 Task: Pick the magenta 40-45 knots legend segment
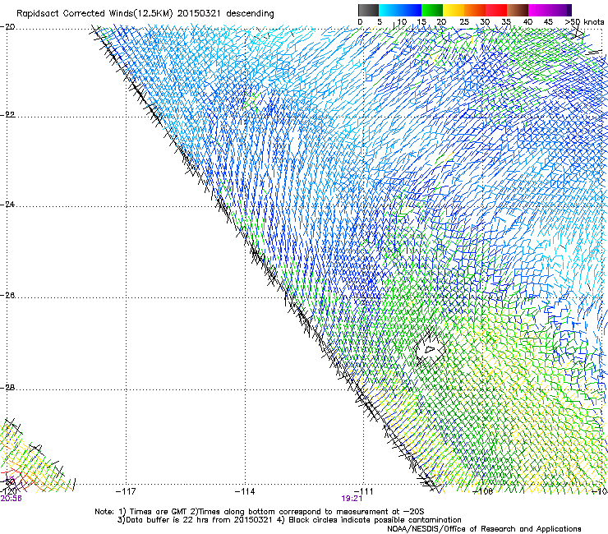[539, 10]
